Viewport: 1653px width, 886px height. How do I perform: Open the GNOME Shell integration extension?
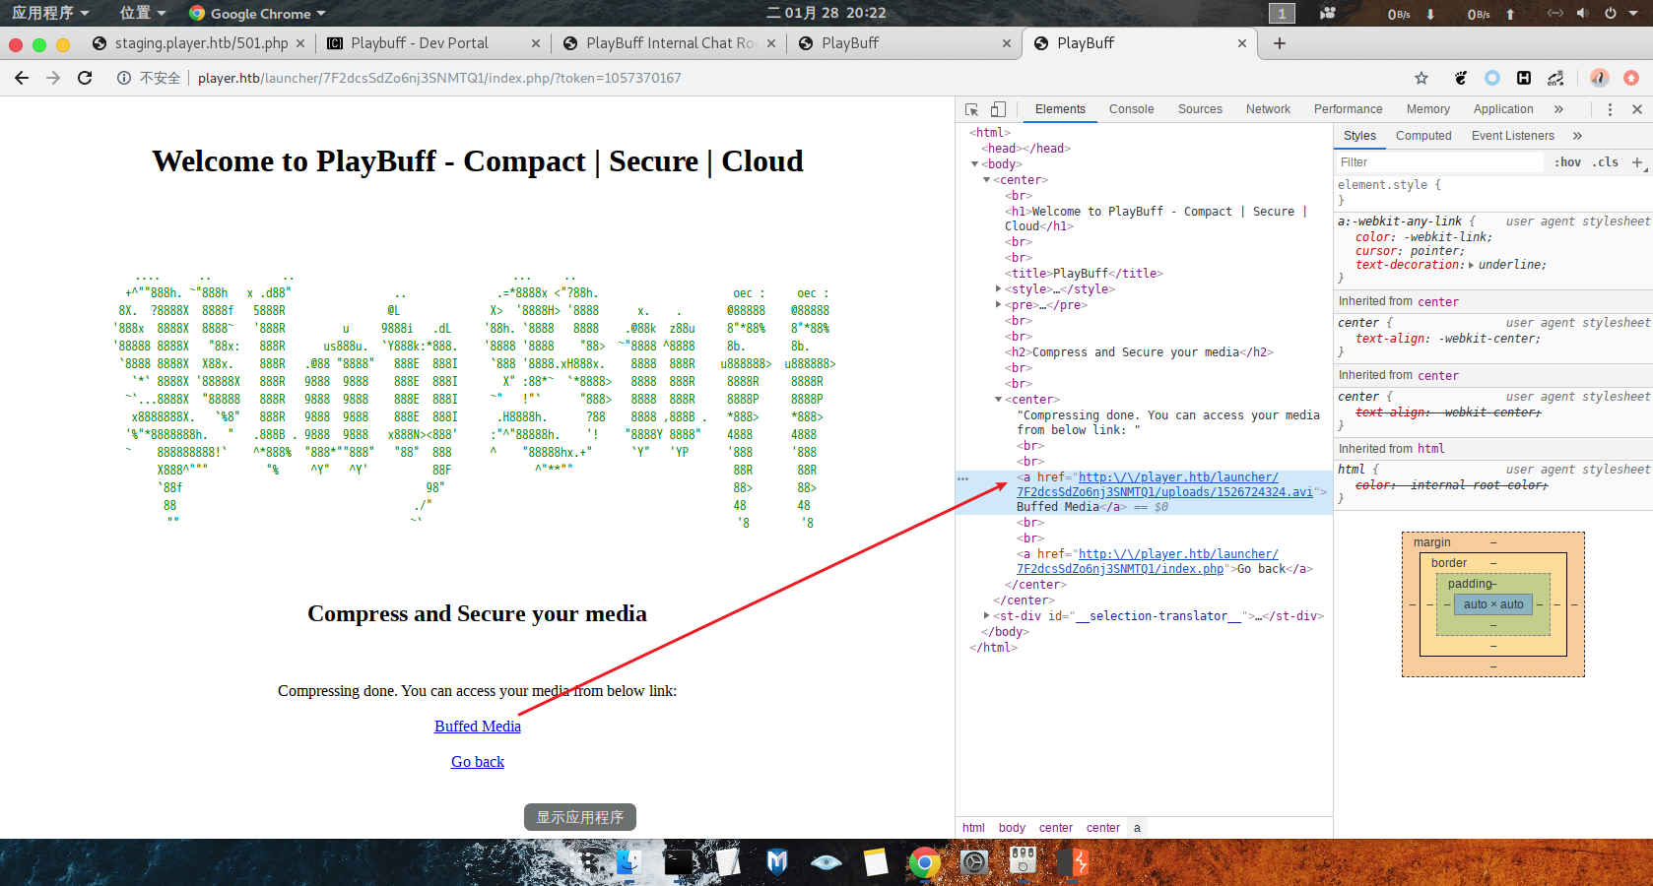1461,78
